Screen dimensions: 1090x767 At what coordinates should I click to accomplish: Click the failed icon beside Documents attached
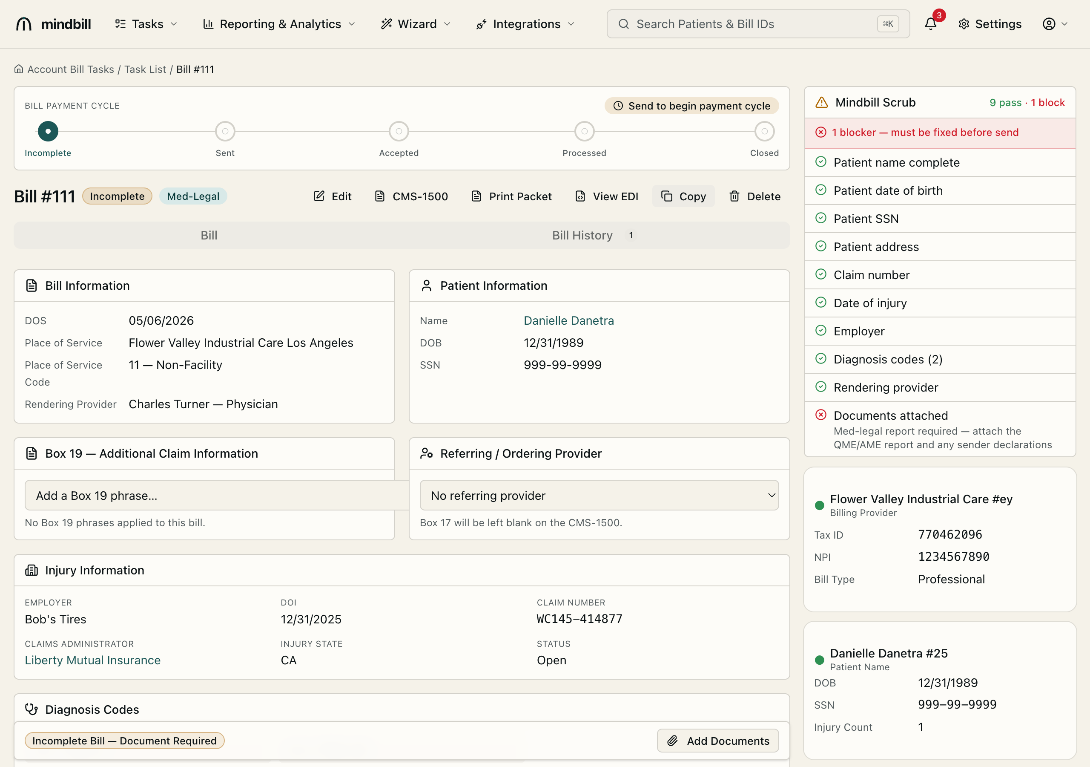[821, 414]
